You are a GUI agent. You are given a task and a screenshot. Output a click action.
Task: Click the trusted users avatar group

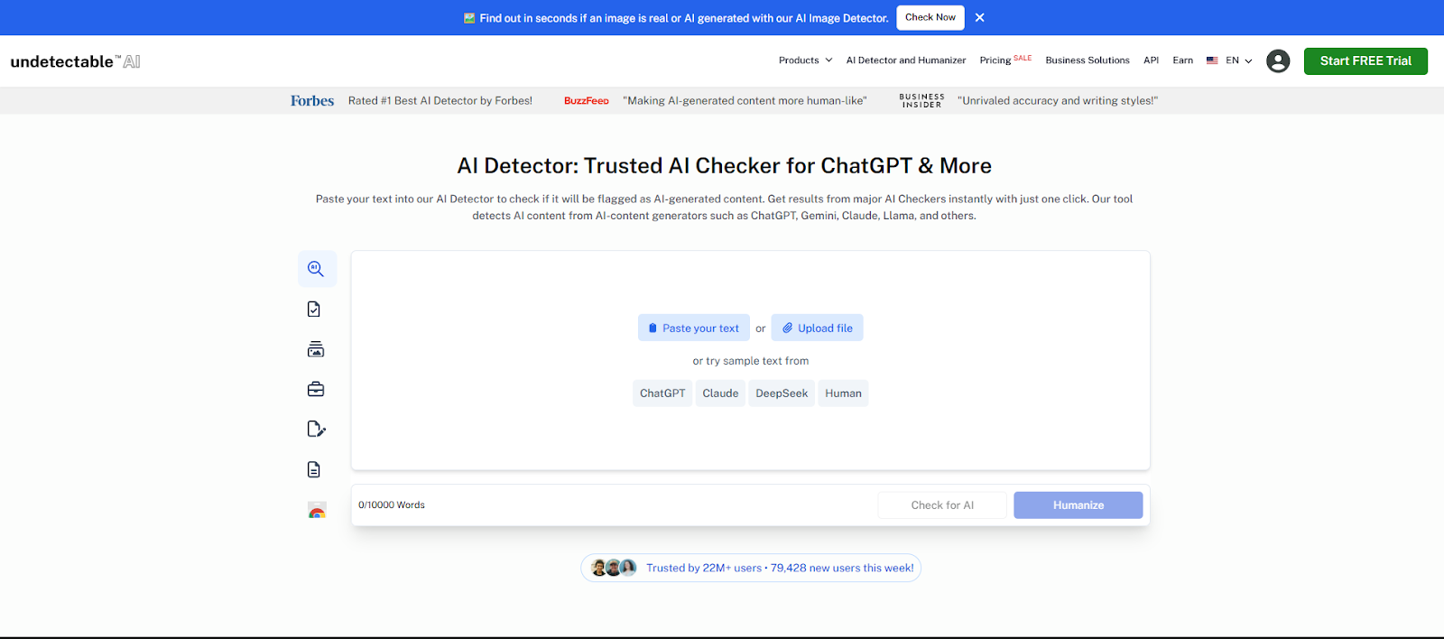click(x=614, y=568)
